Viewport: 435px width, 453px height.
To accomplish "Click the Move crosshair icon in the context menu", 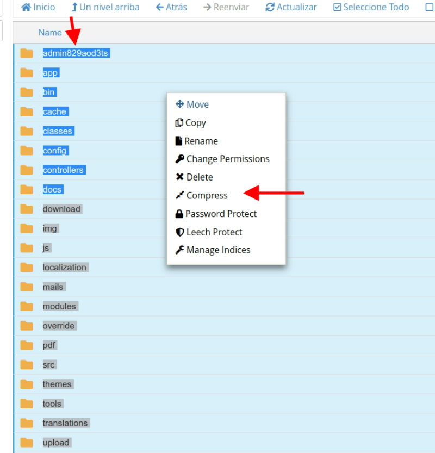I will click(179, 104).
